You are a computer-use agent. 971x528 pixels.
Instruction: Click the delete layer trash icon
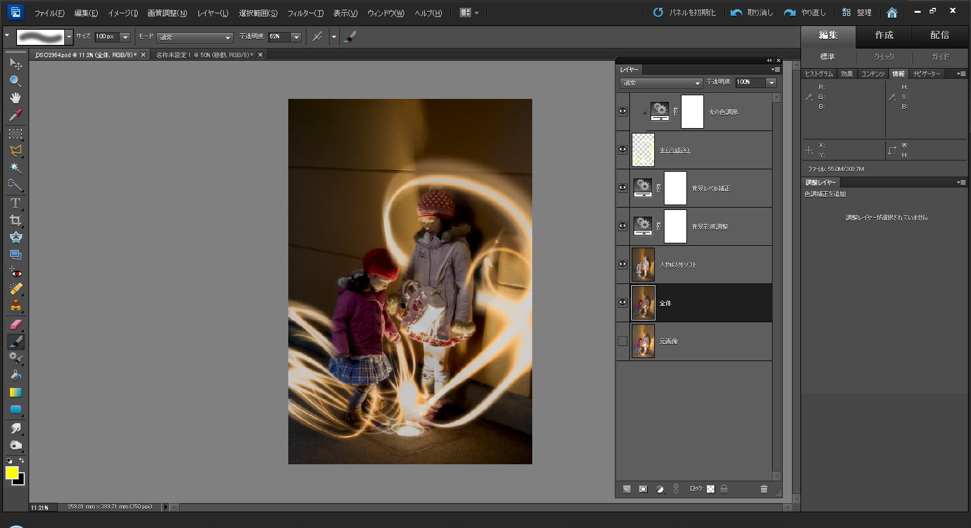pyautogui.click(x=763, y=489)
